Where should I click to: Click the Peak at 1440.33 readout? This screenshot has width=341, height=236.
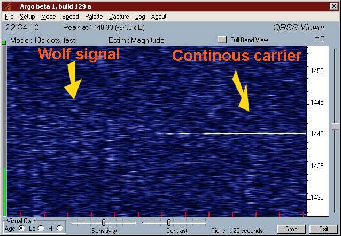104,28
